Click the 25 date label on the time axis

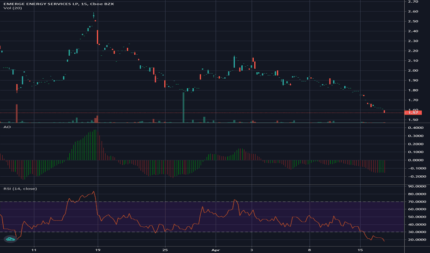(165, 250)
